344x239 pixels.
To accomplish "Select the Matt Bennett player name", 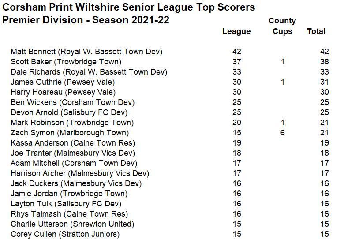I will tap(86, 52).
